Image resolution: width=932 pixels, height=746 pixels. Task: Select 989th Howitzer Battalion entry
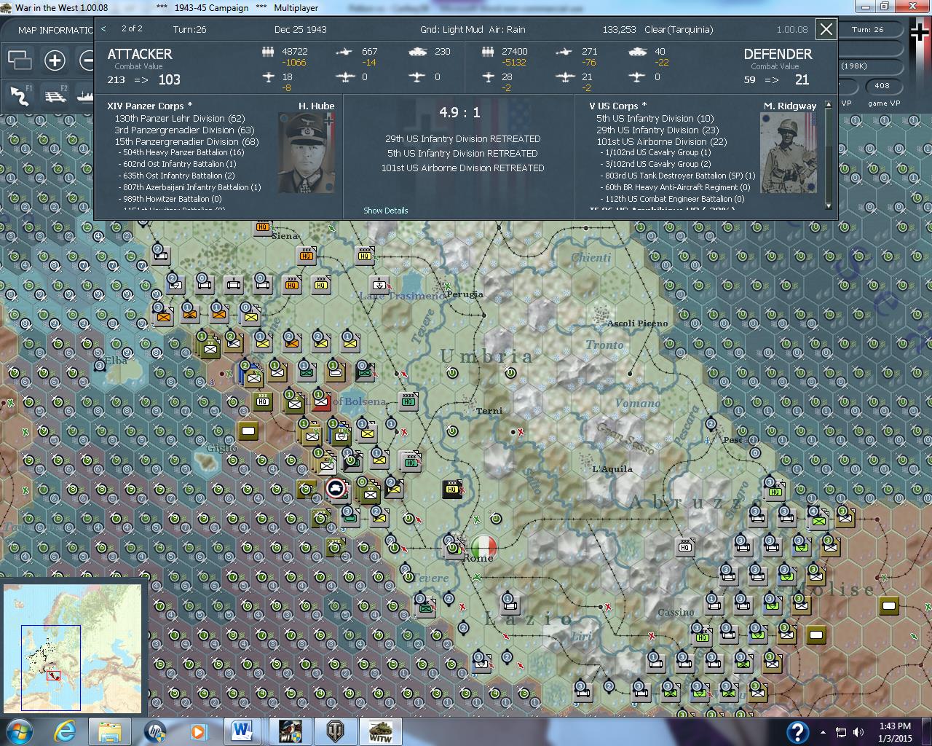[x=170, y=199]
